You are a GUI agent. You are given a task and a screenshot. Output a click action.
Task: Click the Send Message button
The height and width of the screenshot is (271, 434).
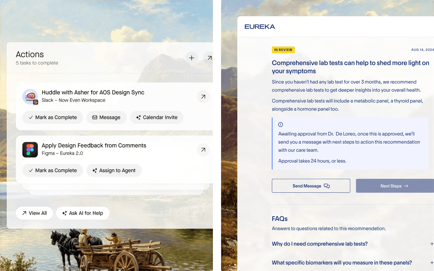[311, 186]
